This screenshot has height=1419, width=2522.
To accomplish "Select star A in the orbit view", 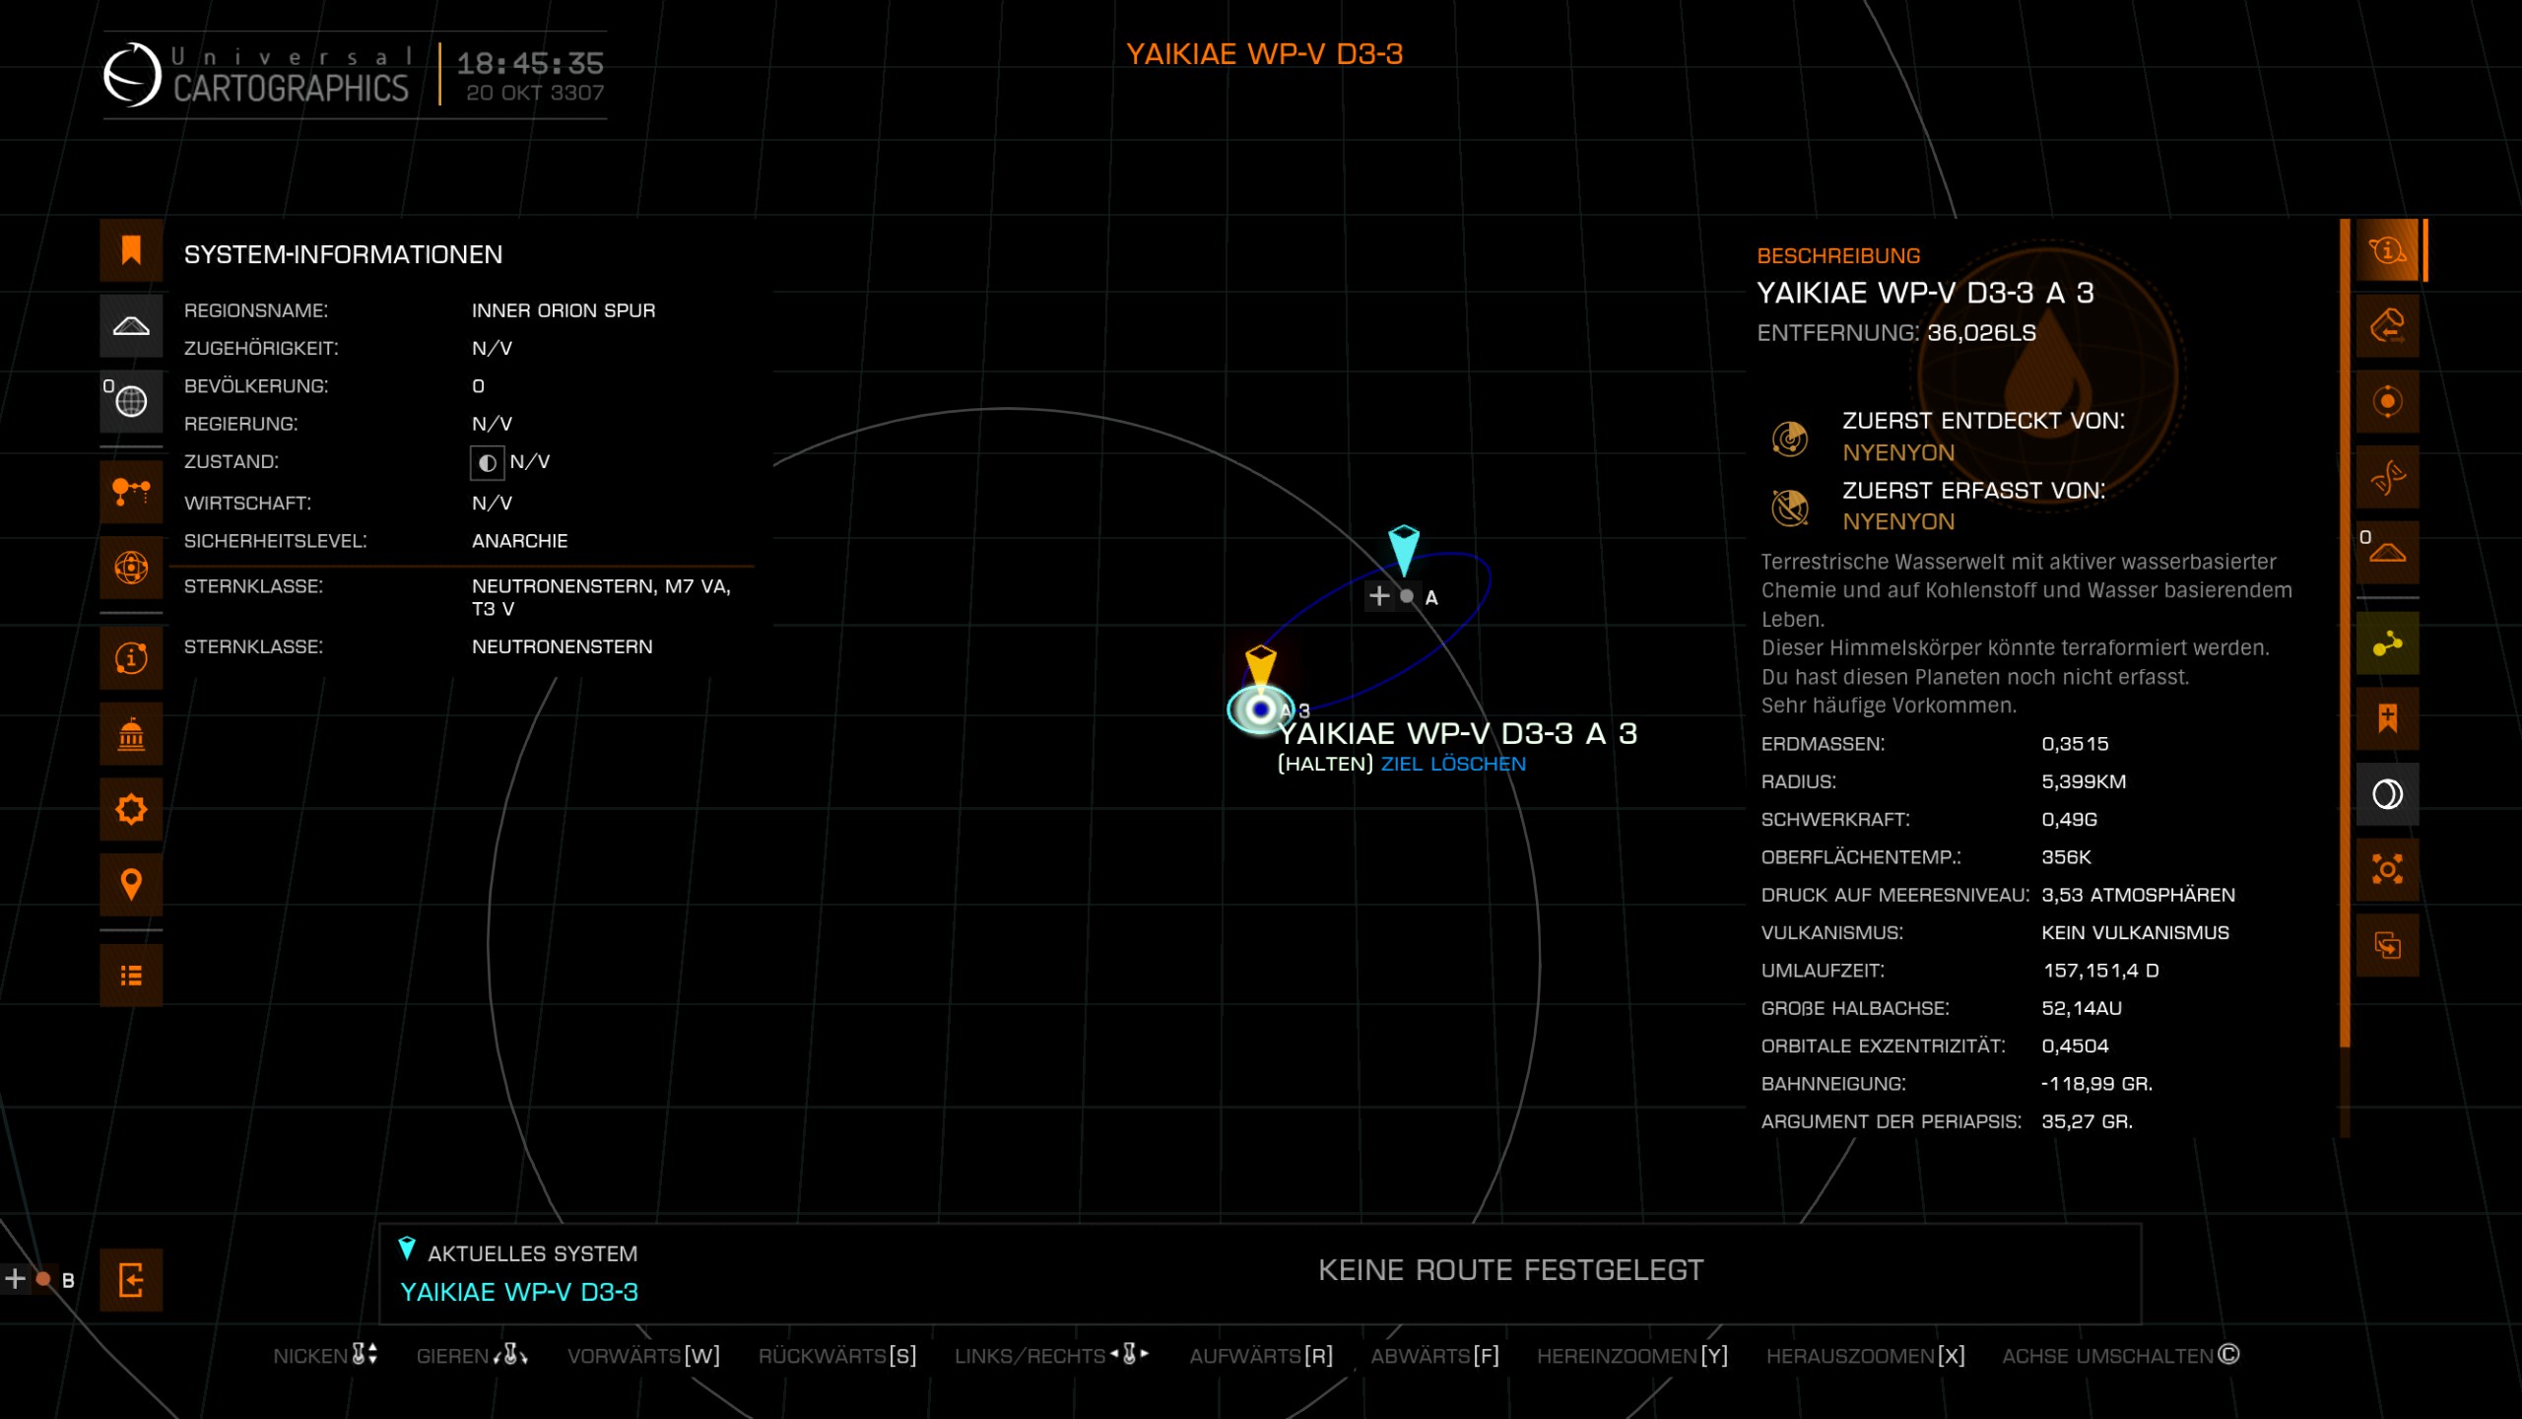I will 1408,596.
